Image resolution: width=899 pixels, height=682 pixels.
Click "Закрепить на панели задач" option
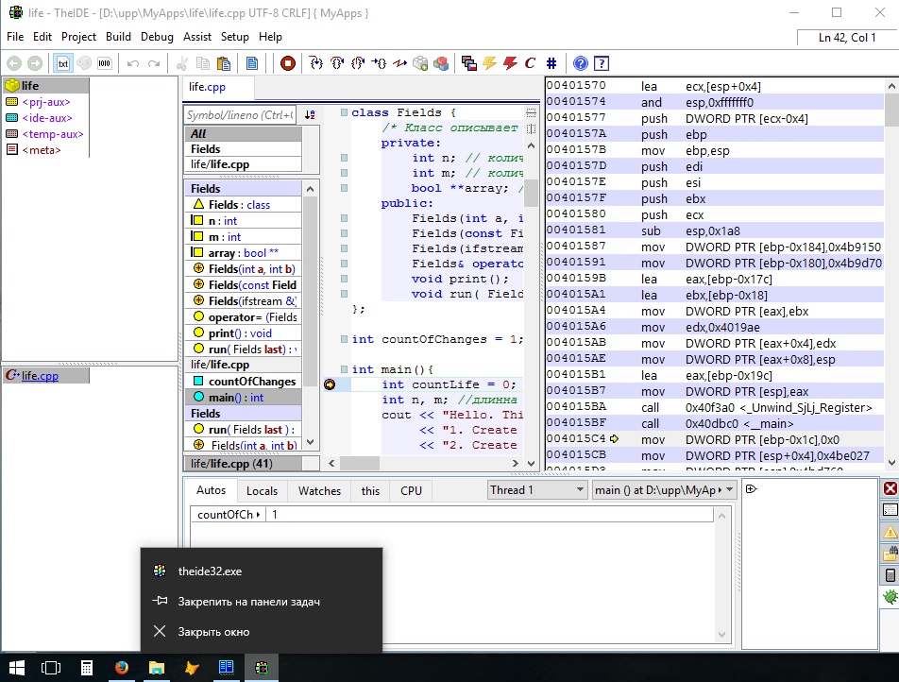pos(249,602)
